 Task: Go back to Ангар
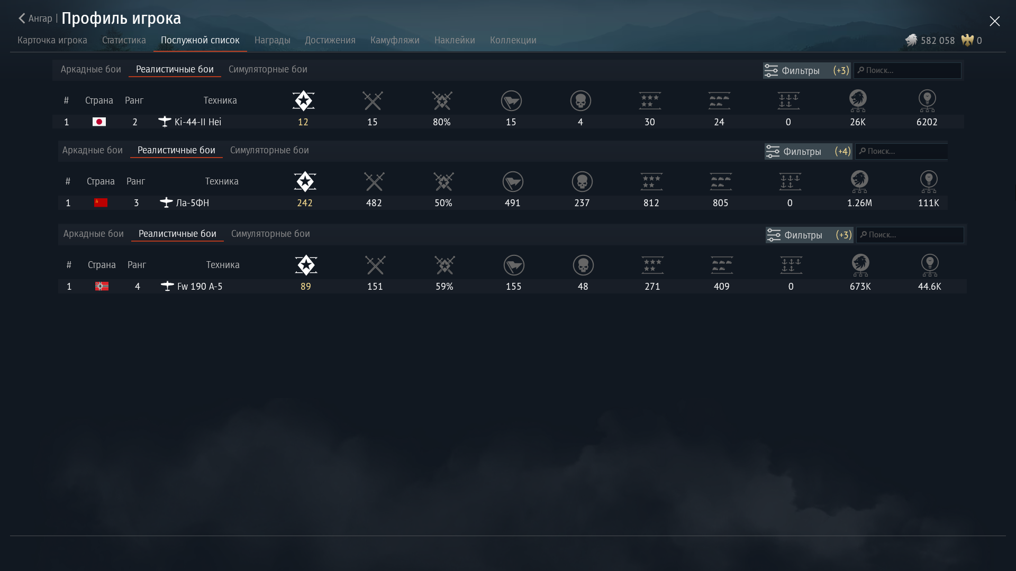point(35,19)
